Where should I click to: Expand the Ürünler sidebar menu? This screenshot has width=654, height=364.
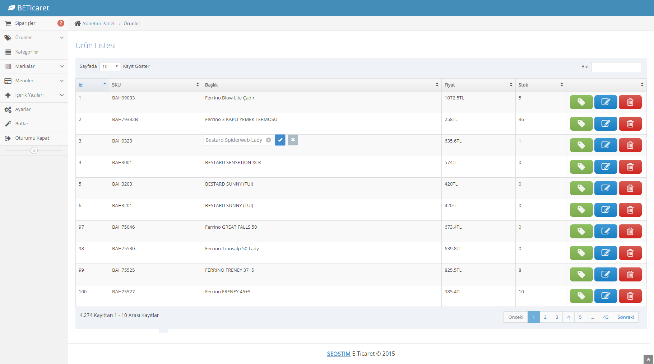pos(34,38)
